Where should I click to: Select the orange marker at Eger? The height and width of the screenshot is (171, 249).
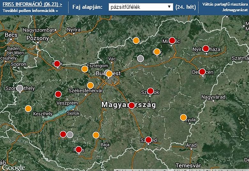click(157, 52)
